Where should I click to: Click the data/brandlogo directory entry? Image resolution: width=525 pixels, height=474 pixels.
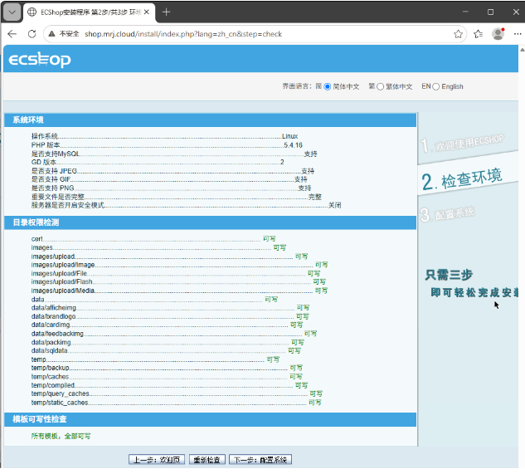coord(53,316)
